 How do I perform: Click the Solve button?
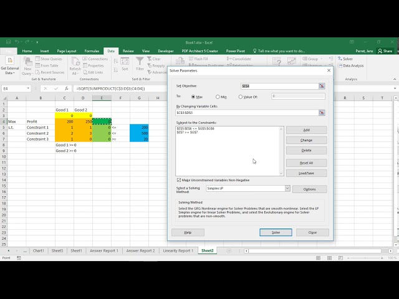pos(276,232)
